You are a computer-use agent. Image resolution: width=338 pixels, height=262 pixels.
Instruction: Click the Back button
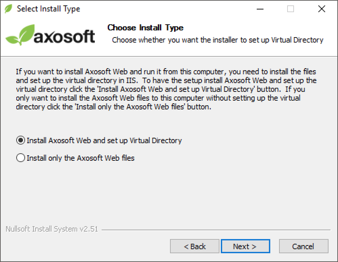pos(194,246)
